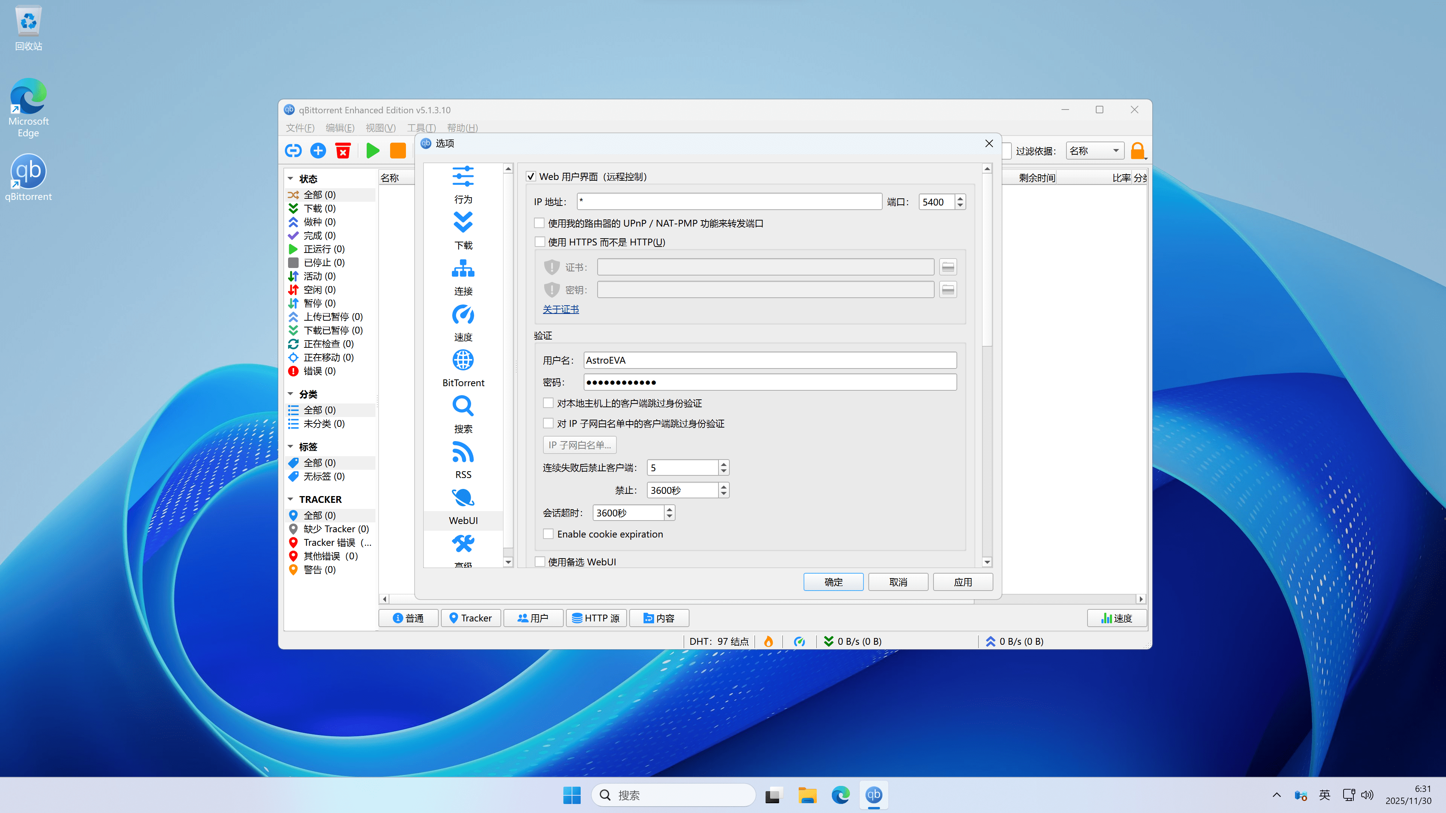
Task: Switch to the HTTP 源 tab
Action: pyautogui.click(x=596, y=618)
